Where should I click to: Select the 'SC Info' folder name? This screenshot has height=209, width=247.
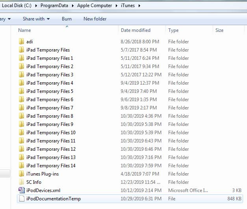[34, 182]
